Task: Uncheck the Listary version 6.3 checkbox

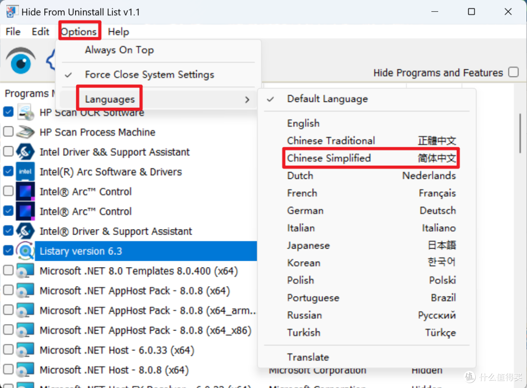Action: [x=8, y=250]
